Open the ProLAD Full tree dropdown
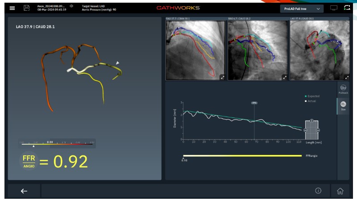 (x=301, y=8)
